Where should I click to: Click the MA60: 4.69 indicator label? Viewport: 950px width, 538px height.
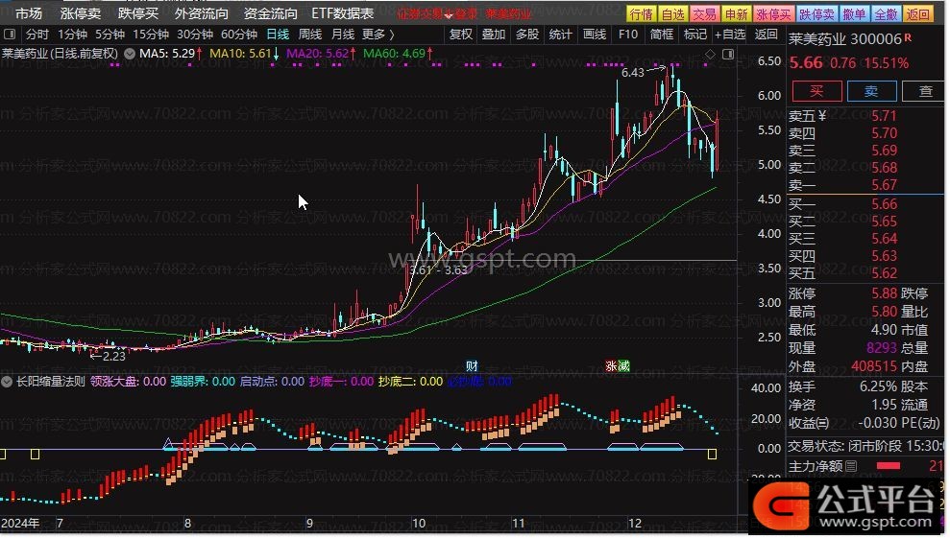(x=395, y=54)
